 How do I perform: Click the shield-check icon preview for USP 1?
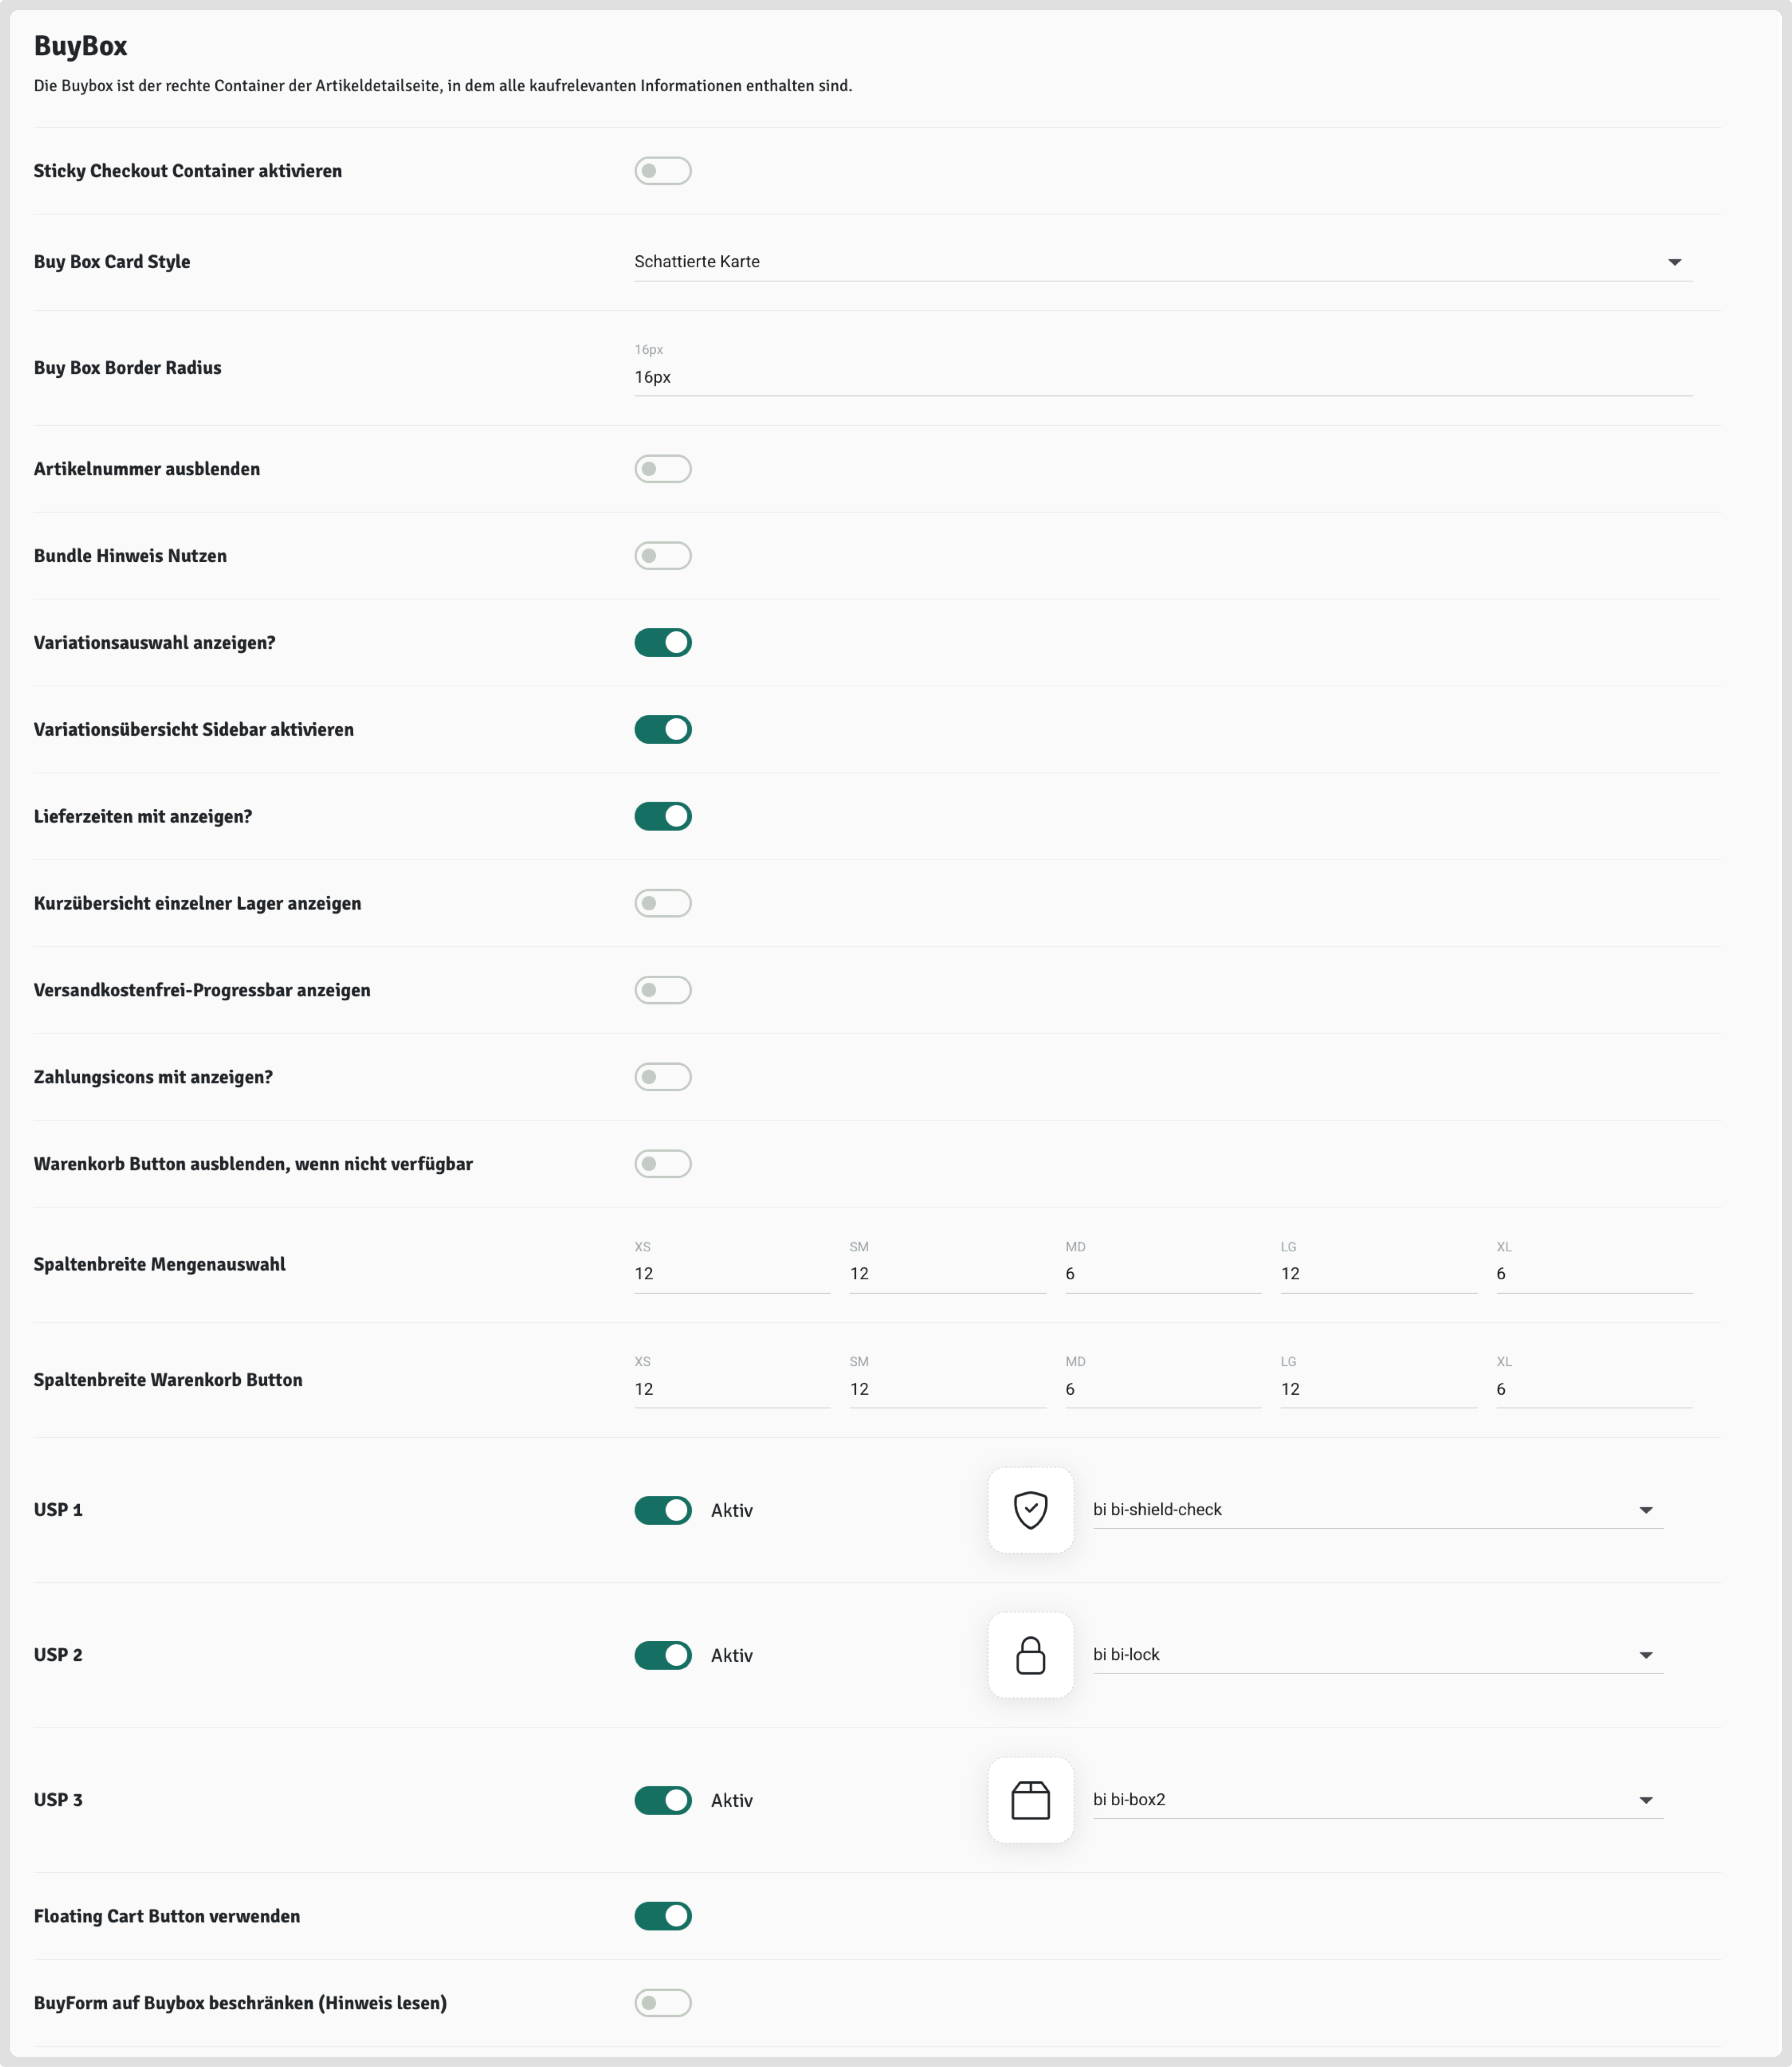click(1030, 1510)
